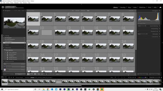This screenshot has height=91, width=163.
Task: Open the Web module
Action: (x=155, y=7)
